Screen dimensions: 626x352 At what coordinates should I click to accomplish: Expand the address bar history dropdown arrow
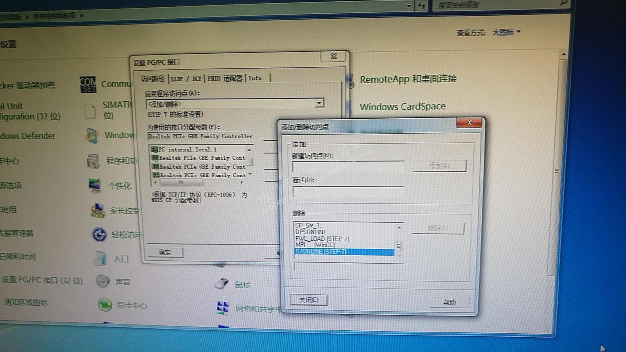(x=409, y=6)
